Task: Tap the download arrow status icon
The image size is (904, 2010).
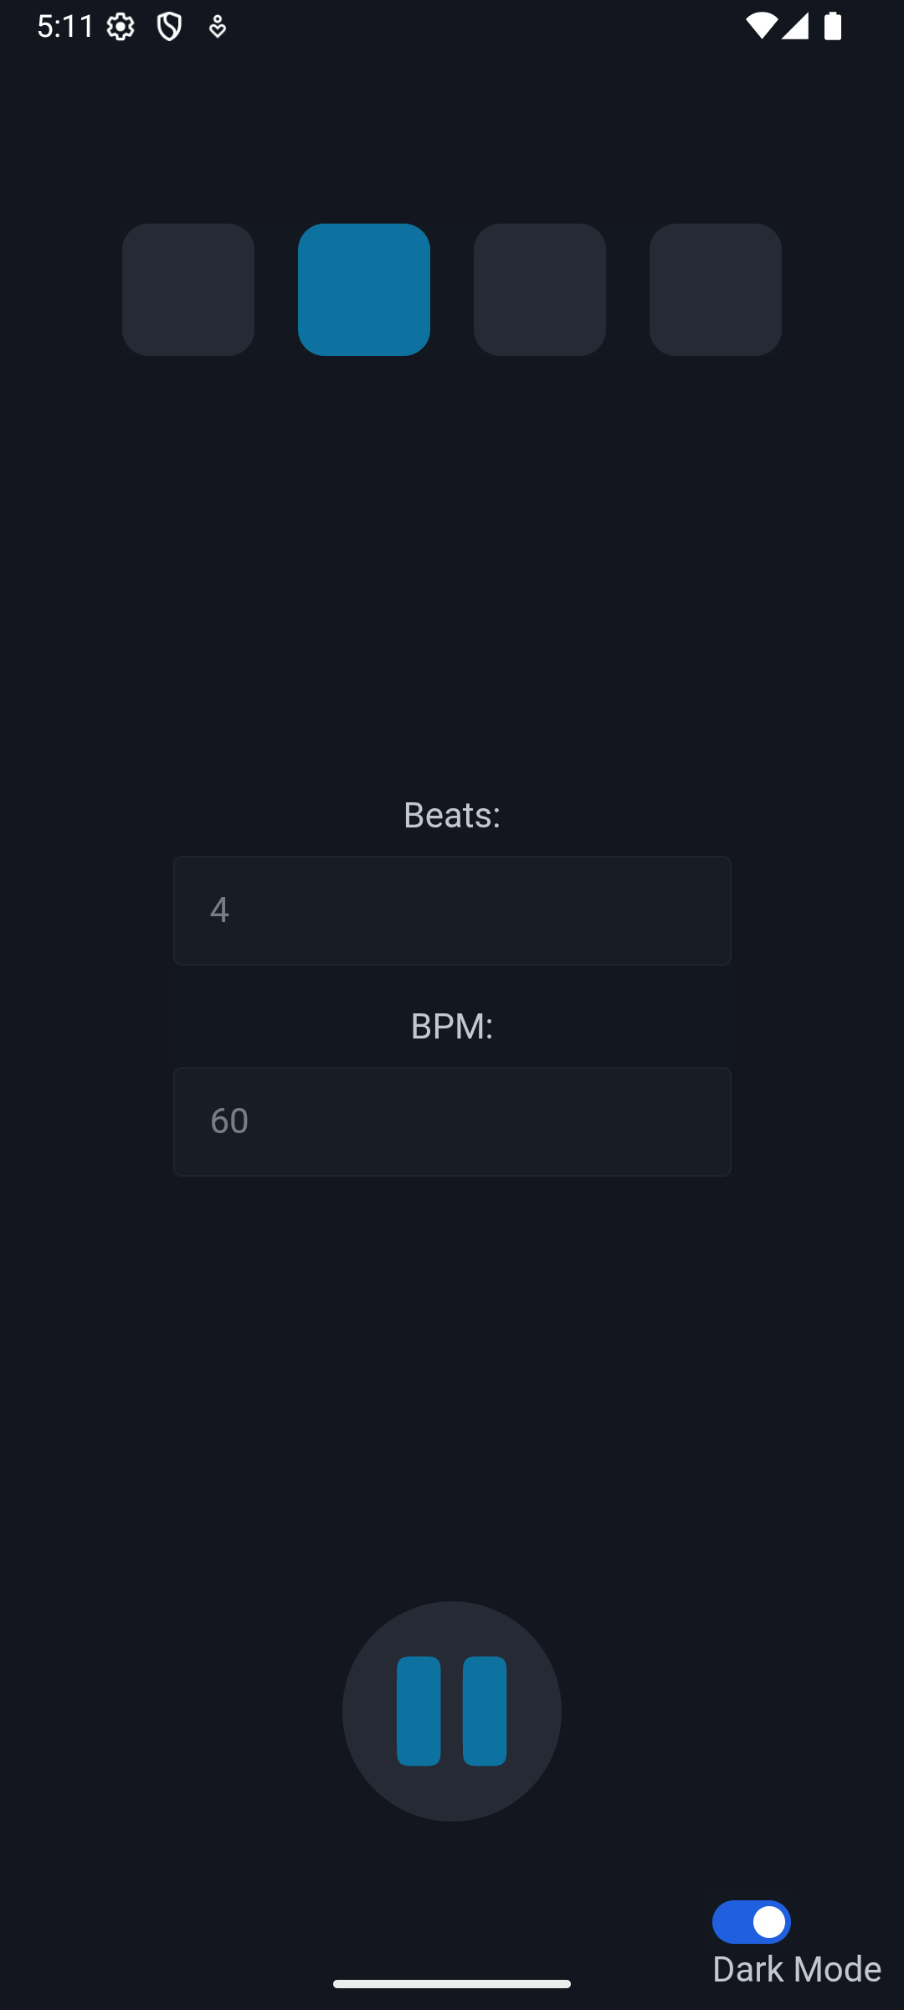Action: [217, 27]
